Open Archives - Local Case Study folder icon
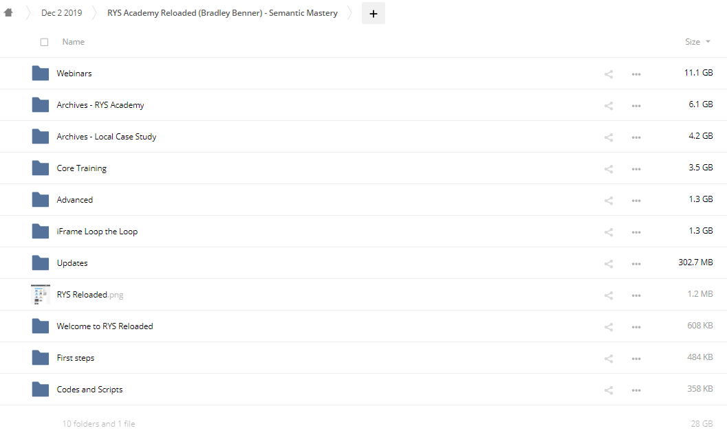727x437 pixels. (41, 136)
